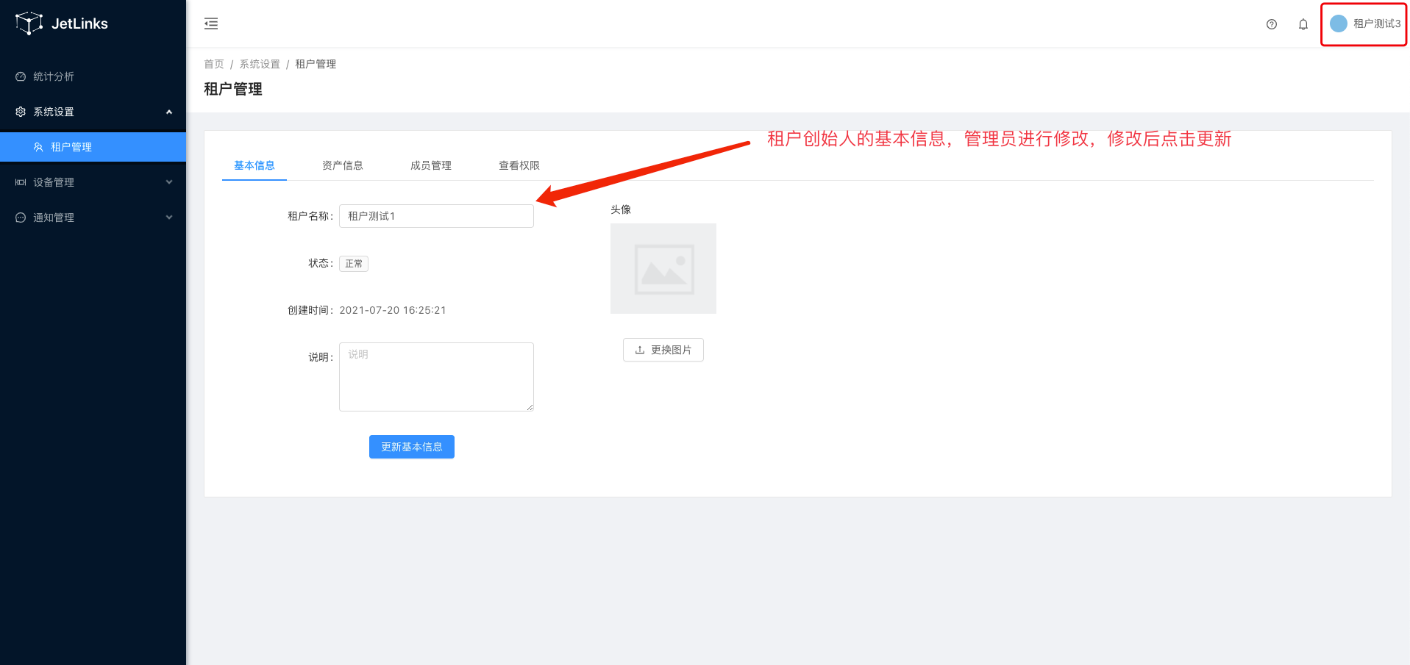Open the help question-mark icon

click(1272, 24)
